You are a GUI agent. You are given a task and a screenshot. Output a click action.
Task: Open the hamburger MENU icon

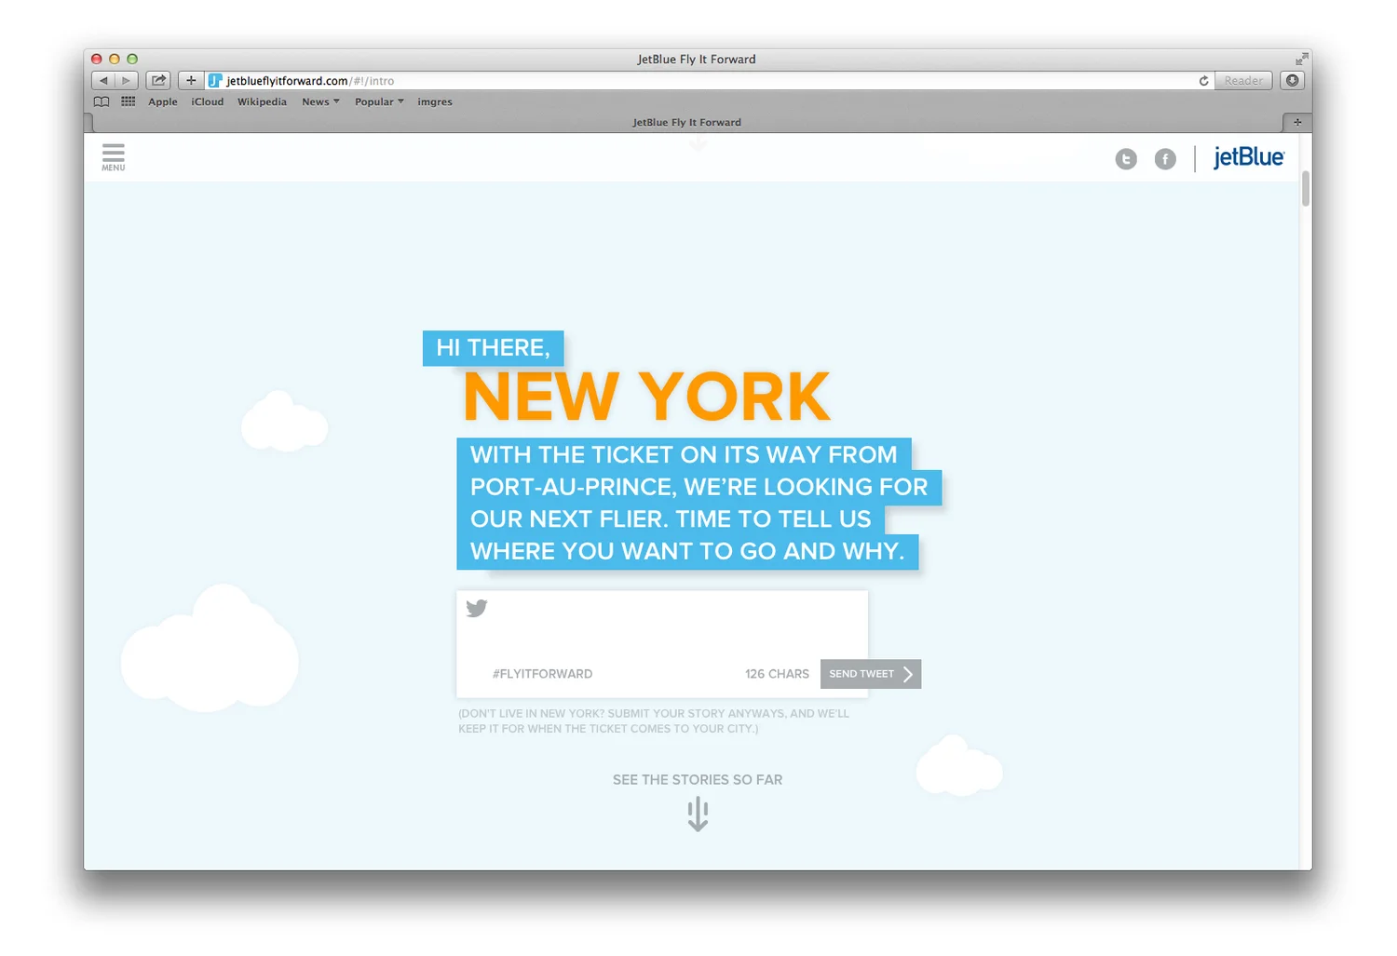pyautogui.click(x=114, y=156)
